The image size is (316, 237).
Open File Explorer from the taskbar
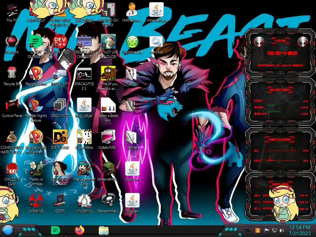click(104, 231)
